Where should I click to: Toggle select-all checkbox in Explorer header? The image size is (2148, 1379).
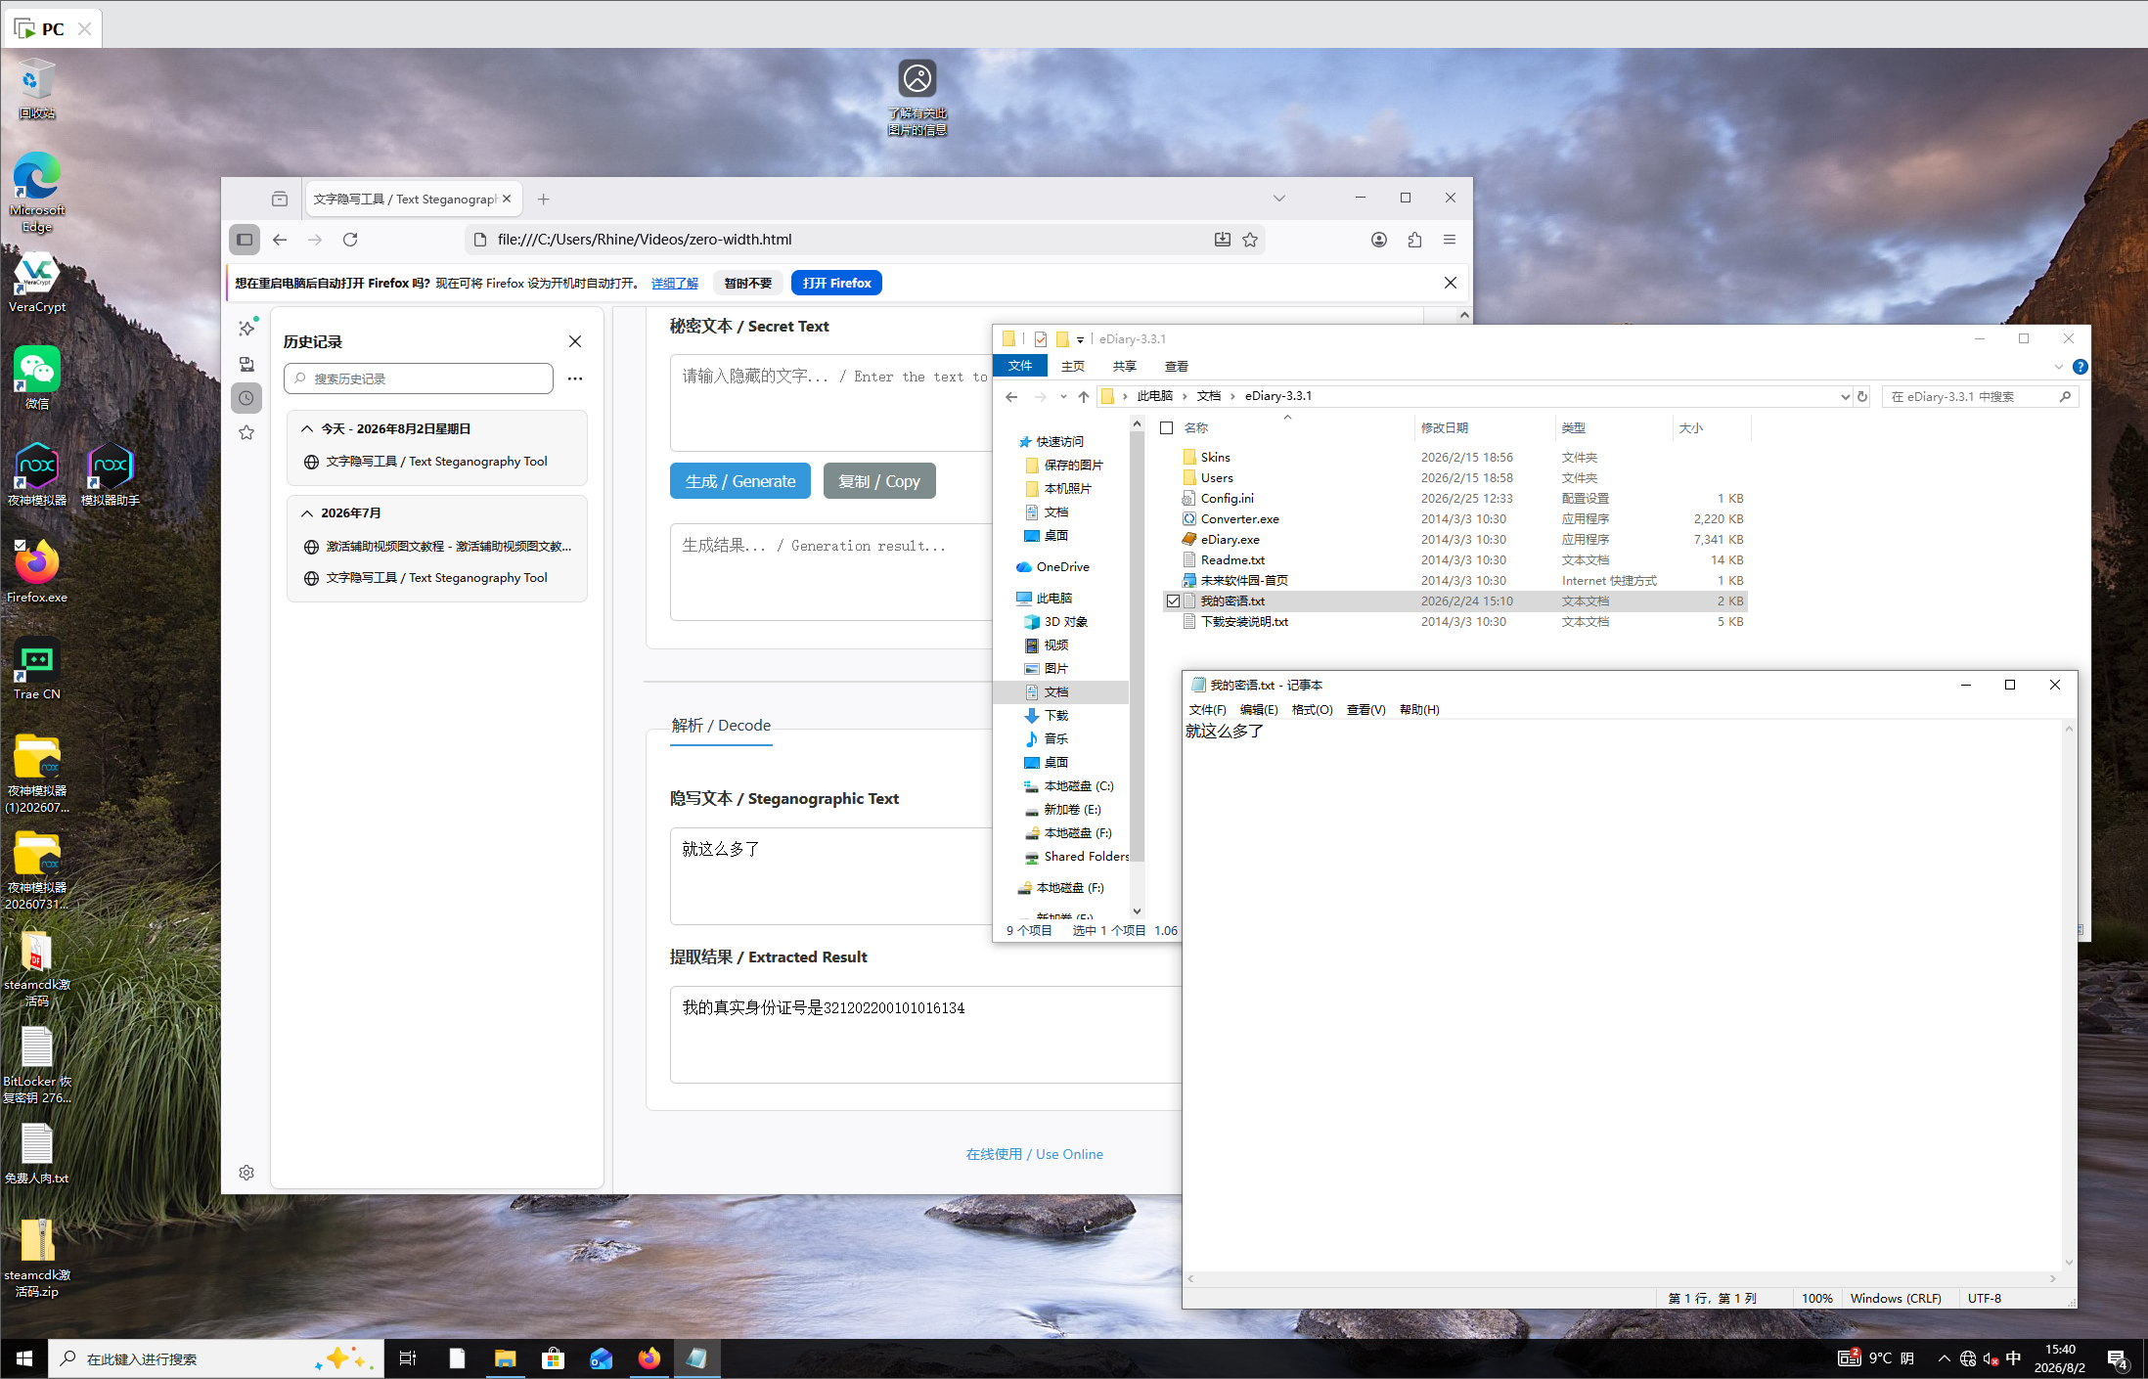[x=1167, y=428]
